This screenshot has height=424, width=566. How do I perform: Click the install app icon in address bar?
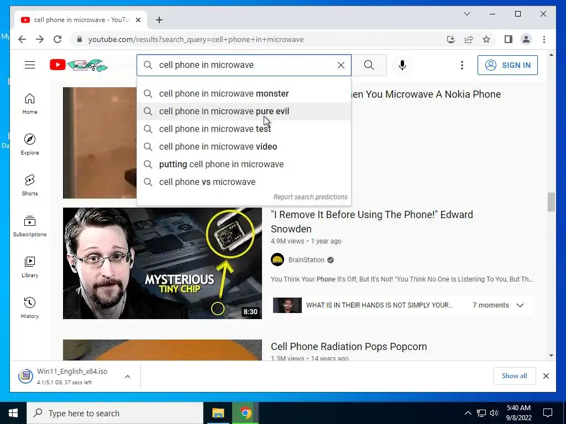click(451, 39)
